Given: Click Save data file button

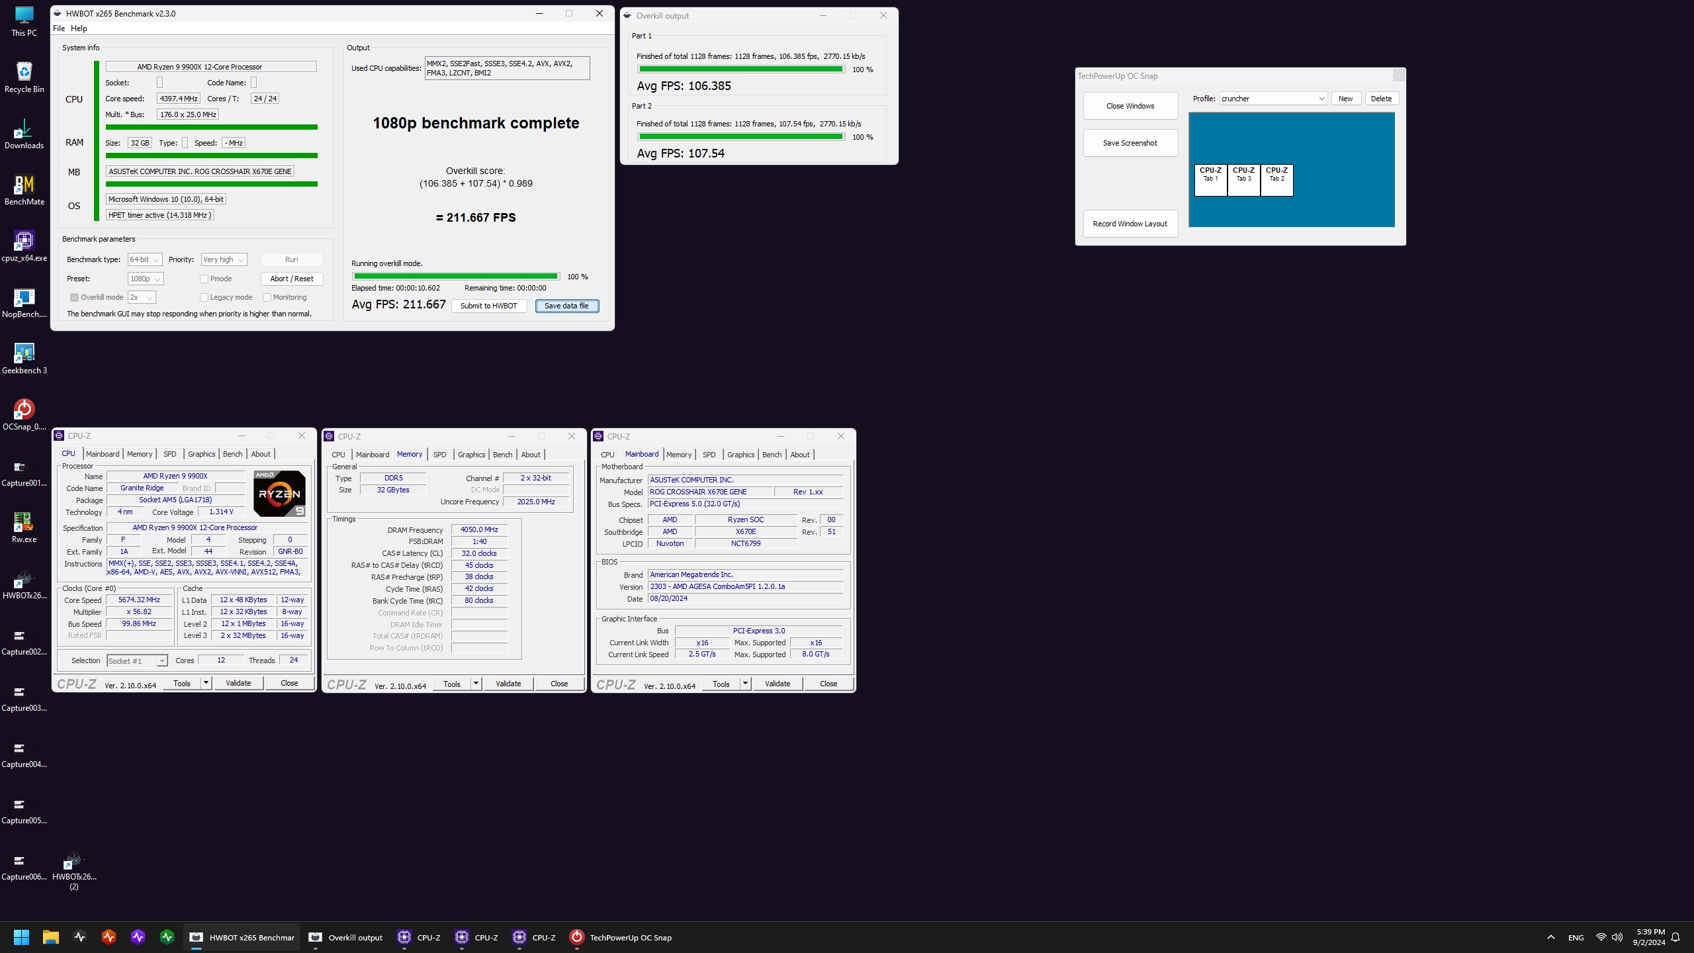Looking at the screenshot, I should tap(566, 306).
